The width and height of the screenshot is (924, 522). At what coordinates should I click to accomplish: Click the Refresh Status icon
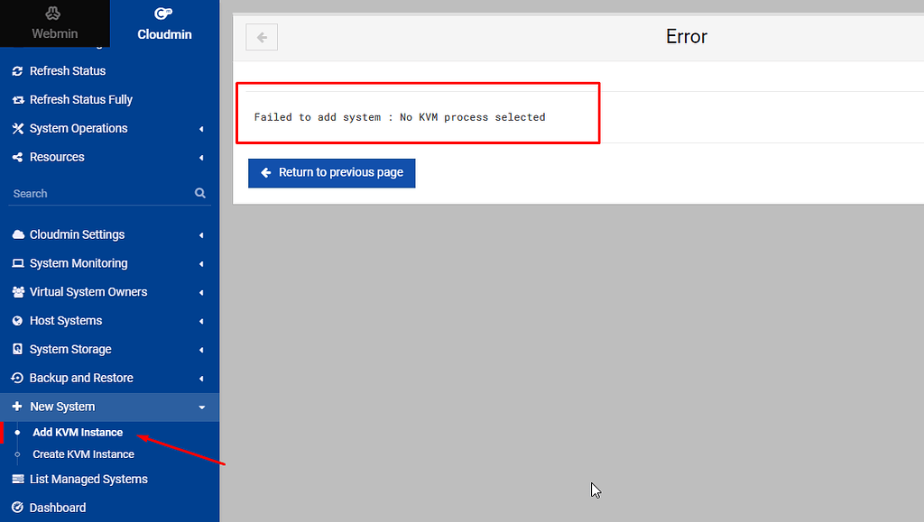point(16,70)
